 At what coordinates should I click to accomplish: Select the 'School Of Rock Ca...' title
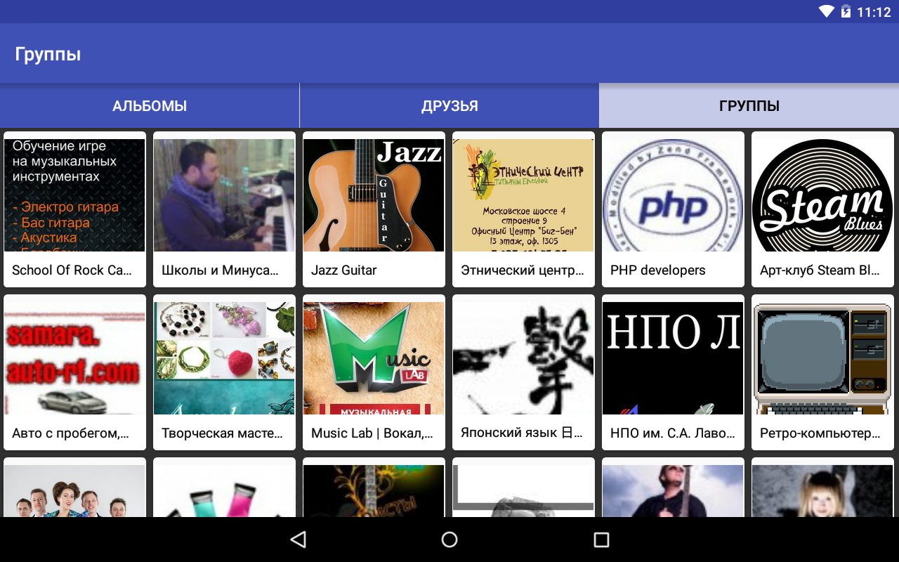(72, 270)
